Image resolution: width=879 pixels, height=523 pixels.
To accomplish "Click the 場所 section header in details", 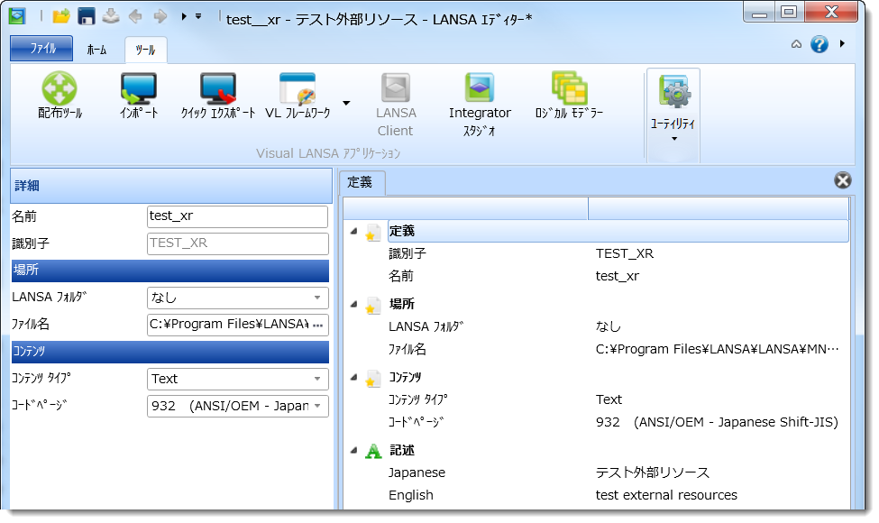I will (x=169, y=271).
